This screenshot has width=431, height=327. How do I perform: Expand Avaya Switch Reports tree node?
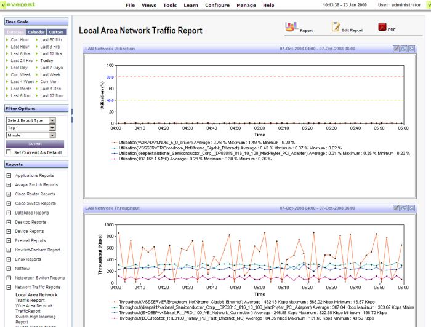click(x=9, y=185)
